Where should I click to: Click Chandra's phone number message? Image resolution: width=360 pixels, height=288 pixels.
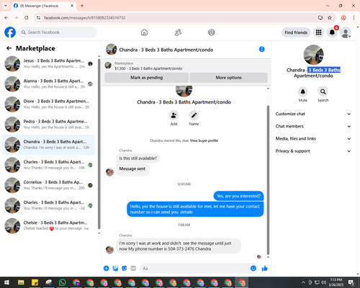(x=179, y=246)
